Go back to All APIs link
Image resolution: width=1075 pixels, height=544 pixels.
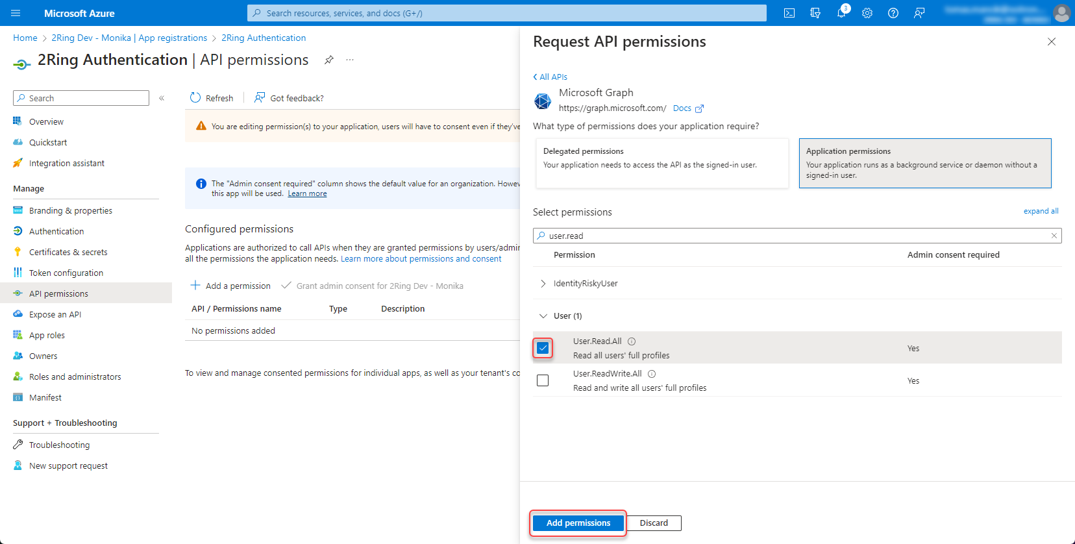pos(550,77)
